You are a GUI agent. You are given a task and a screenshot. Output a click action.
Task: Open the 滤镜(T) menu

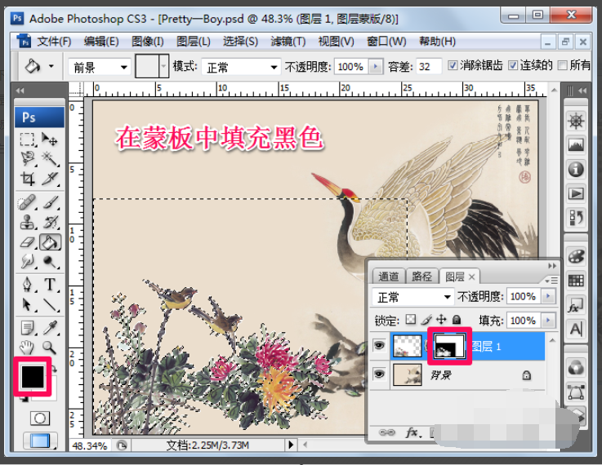(x=288, y=42)
